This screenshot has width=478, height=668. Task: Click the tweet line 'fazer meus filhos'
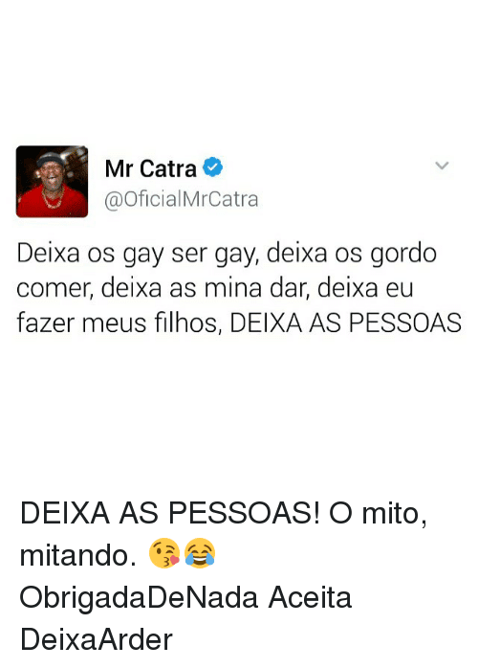coord(119,323)
